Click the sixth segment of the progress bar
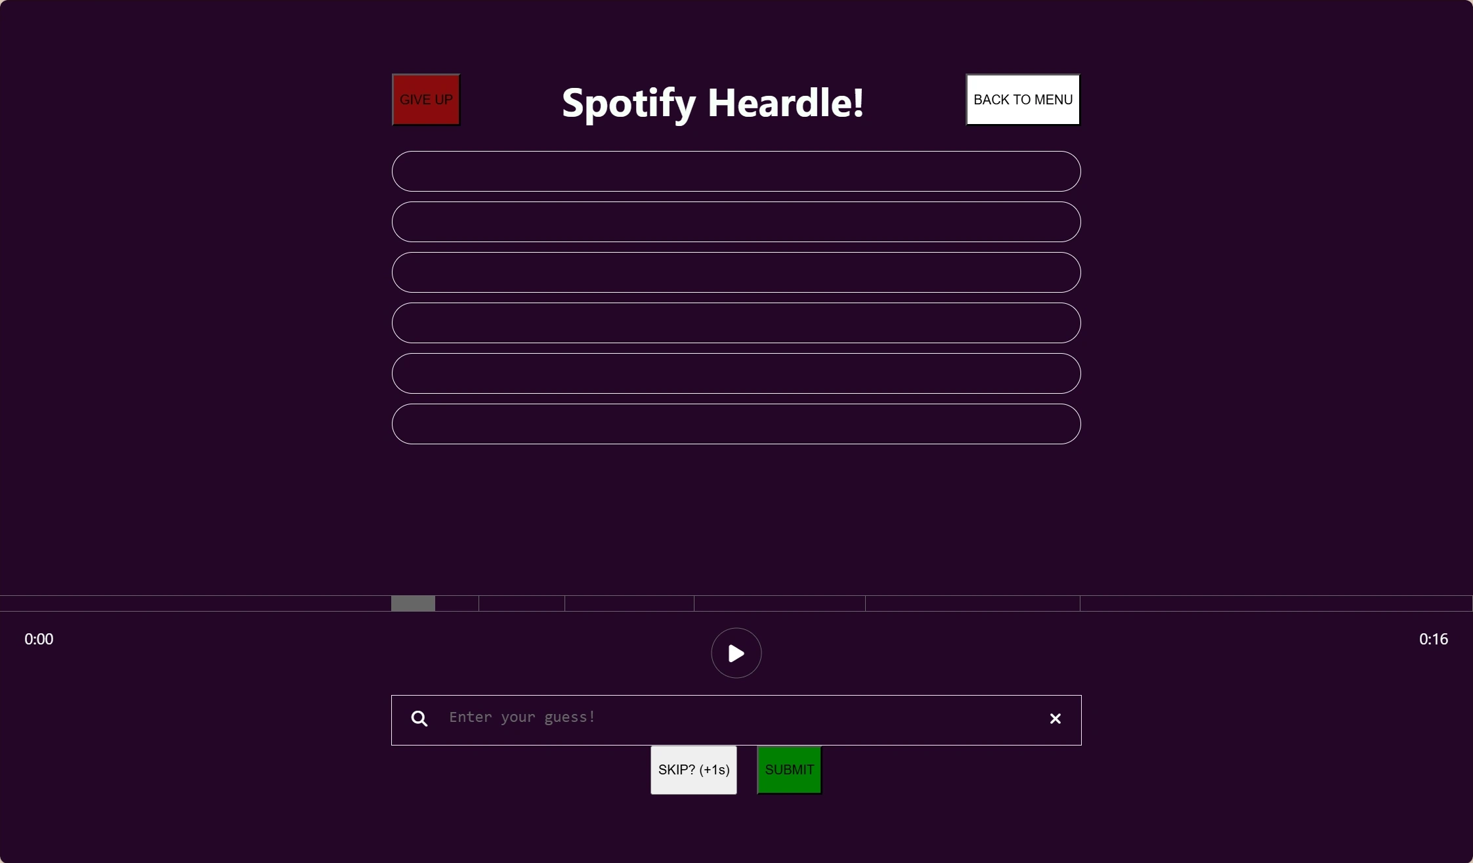The width and height of the screenshot is (1473, 863). pos(972,604)
